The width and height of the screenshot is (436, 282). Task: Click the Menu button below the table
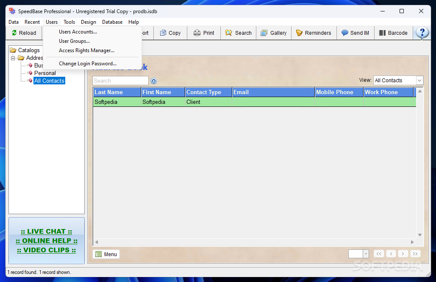pos(106,254)
